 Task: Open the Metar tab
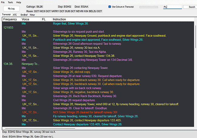coord(32,14)
